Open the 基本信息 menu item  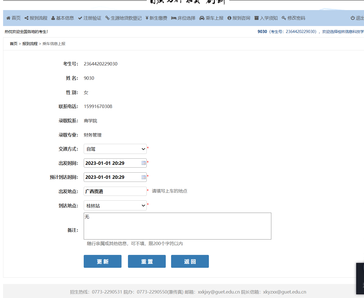[63, 18]
